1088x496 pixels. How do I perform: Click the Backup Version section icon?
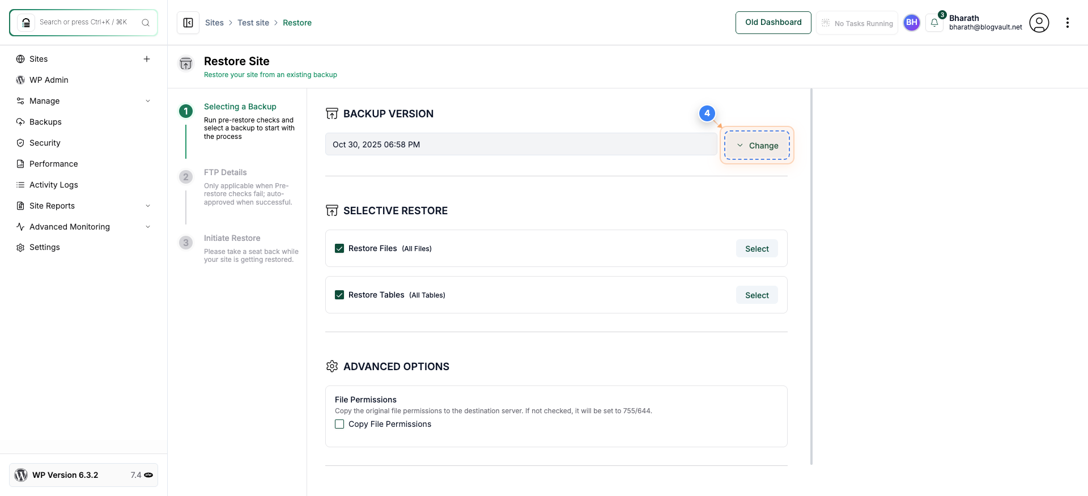pos(332,113)
